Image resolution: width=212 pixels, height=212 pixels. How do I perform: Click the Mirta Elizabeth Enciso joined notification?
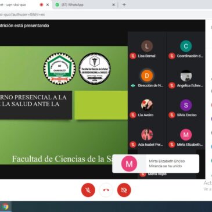pos(156,164)
